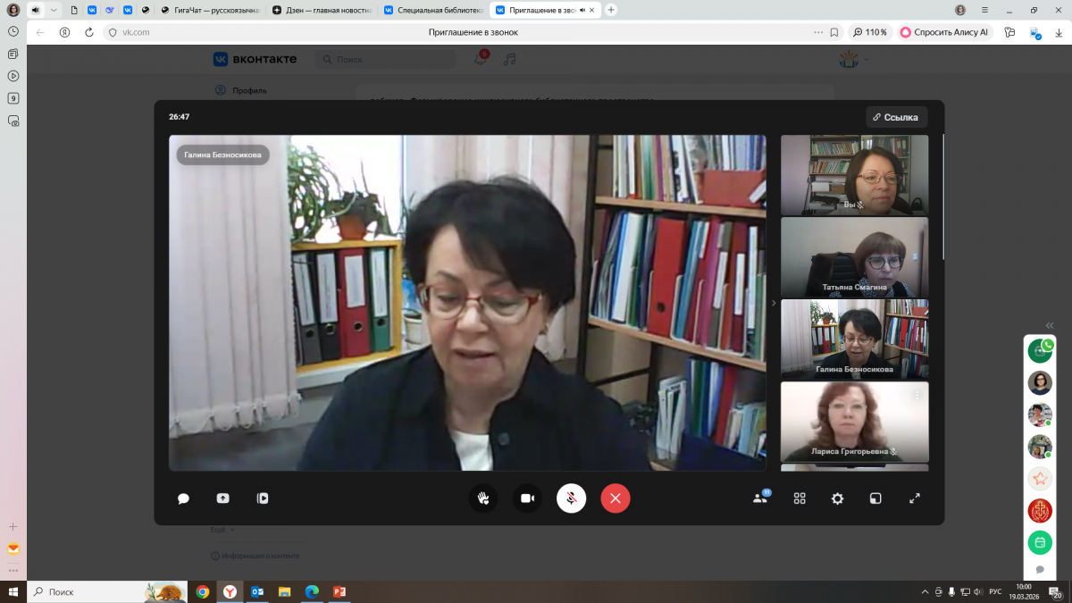Unmute the microphone in the call

(572, 498)
